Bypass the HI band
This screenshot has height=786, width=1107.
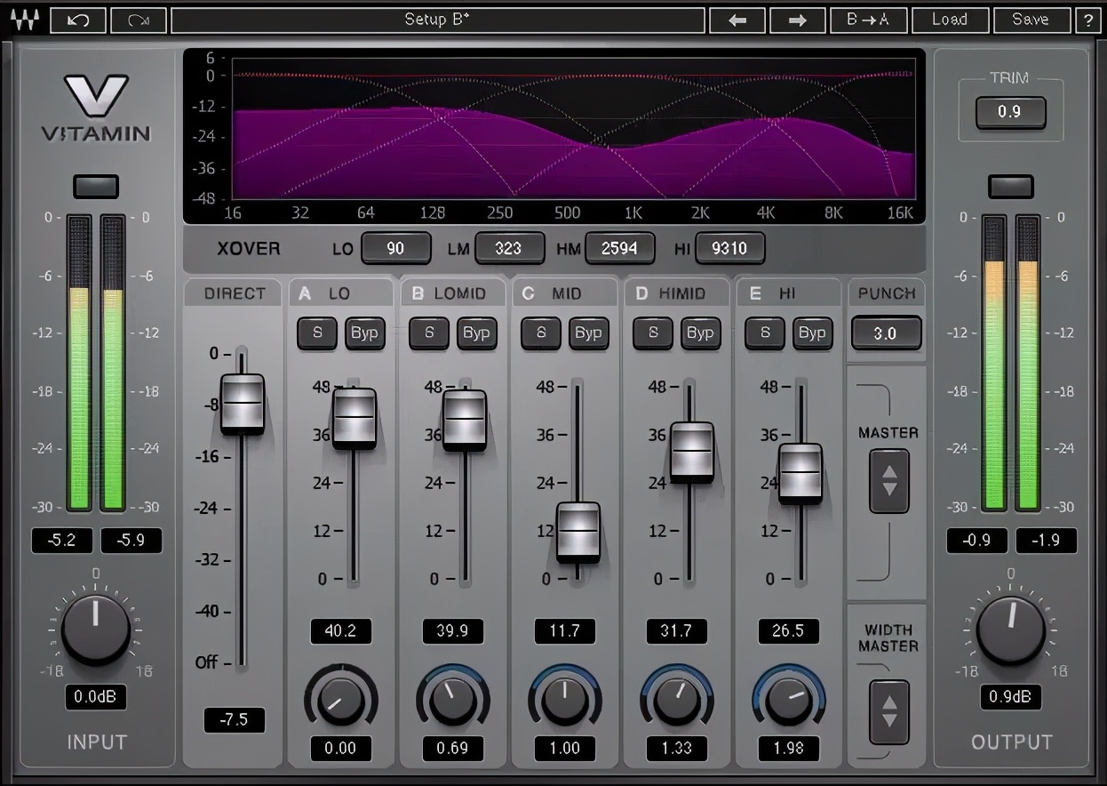tap(812, 333)
